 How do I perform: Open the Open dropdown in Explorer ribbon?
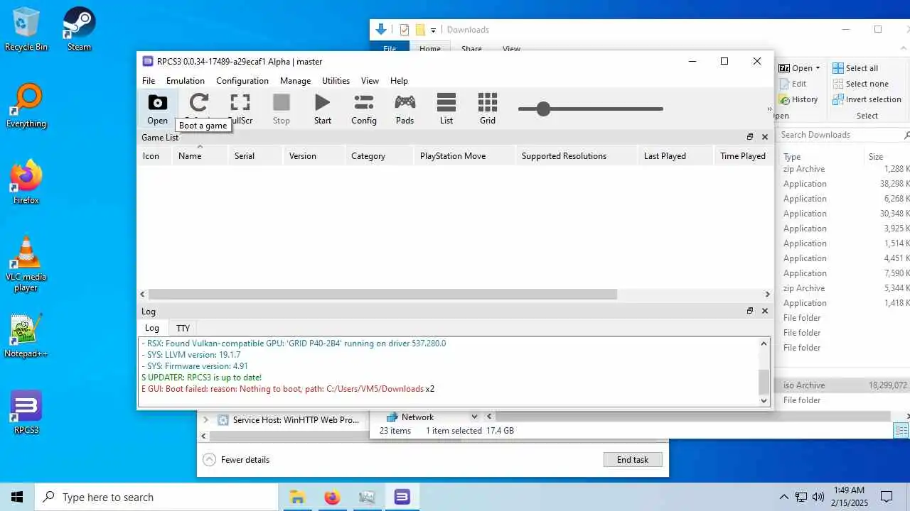818,68
